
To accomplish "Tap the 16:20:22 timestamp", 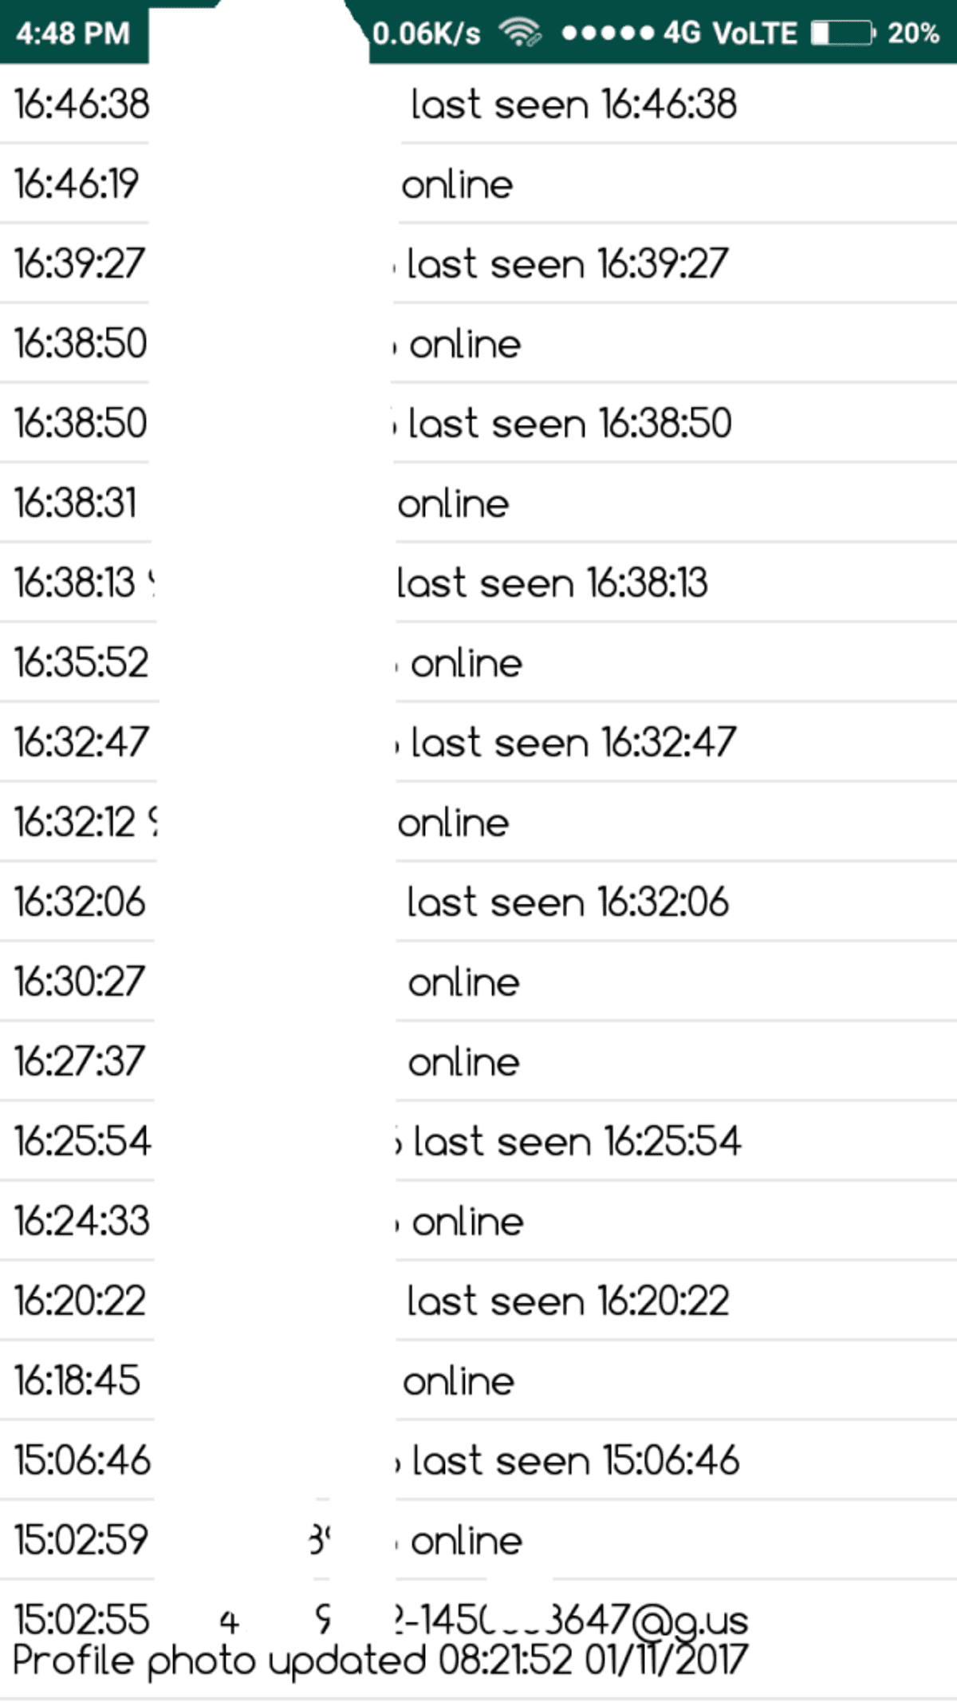I will coord(80,1301).
